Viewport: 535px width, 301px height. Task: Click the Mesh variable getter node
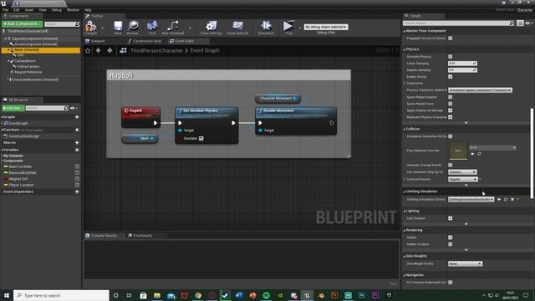[140, 138]
